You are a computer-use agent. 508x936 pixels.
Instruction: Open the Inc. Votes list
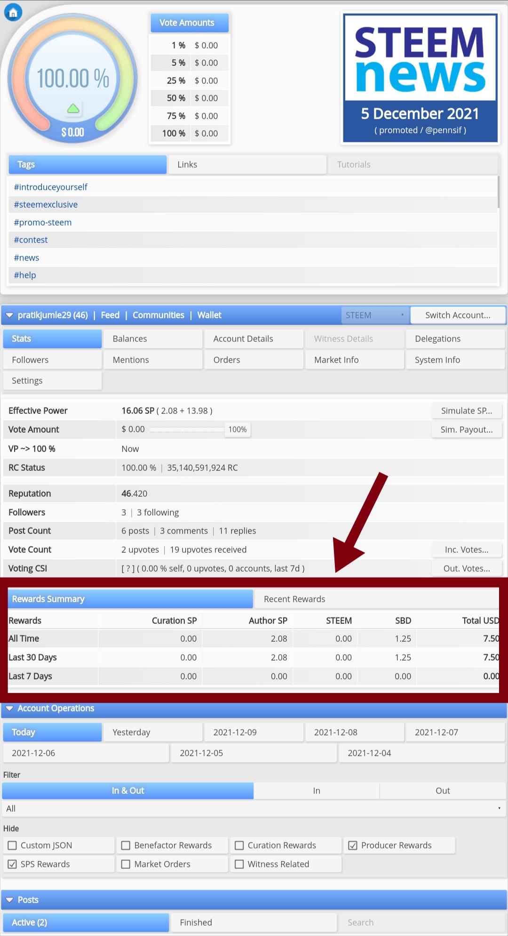click(x=467, y=550)
